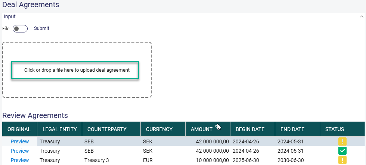Click the Input section title
366x165 pixels.
10,16
